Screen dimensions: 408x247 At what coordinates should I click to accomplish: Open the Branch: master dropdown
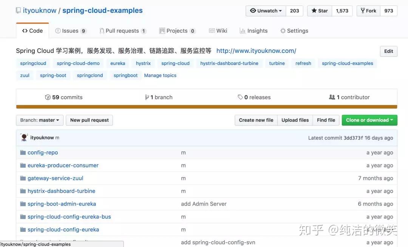pos(39,120)
